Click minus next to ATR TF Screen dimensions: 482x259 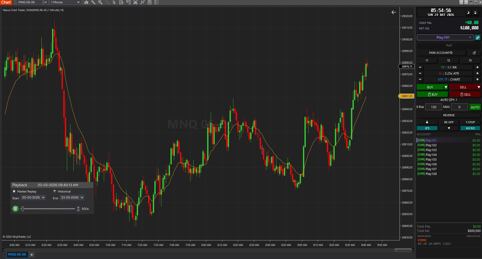coord(420,79)
